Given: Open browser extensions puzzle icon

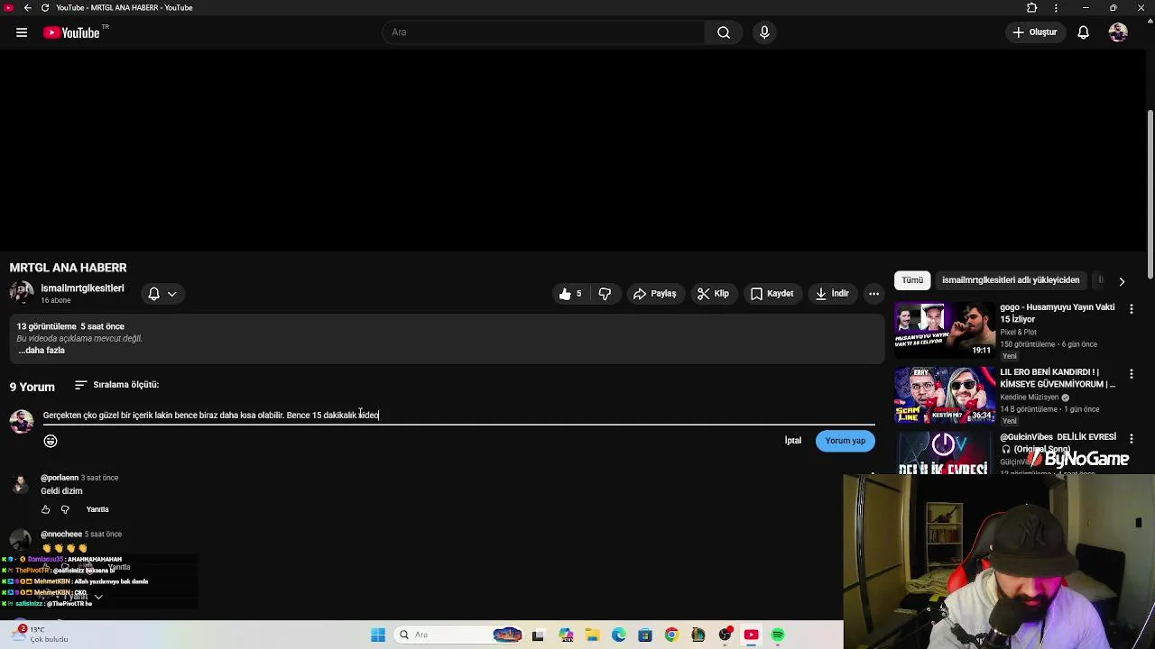Looking at the screenshot, I should 1032,8.
